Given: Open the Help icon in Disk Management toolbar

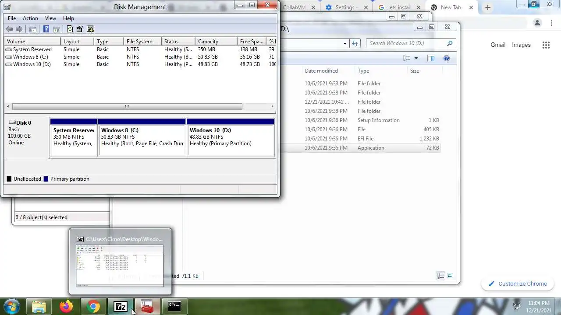Looking at the screenshot, I should (46, 29).
